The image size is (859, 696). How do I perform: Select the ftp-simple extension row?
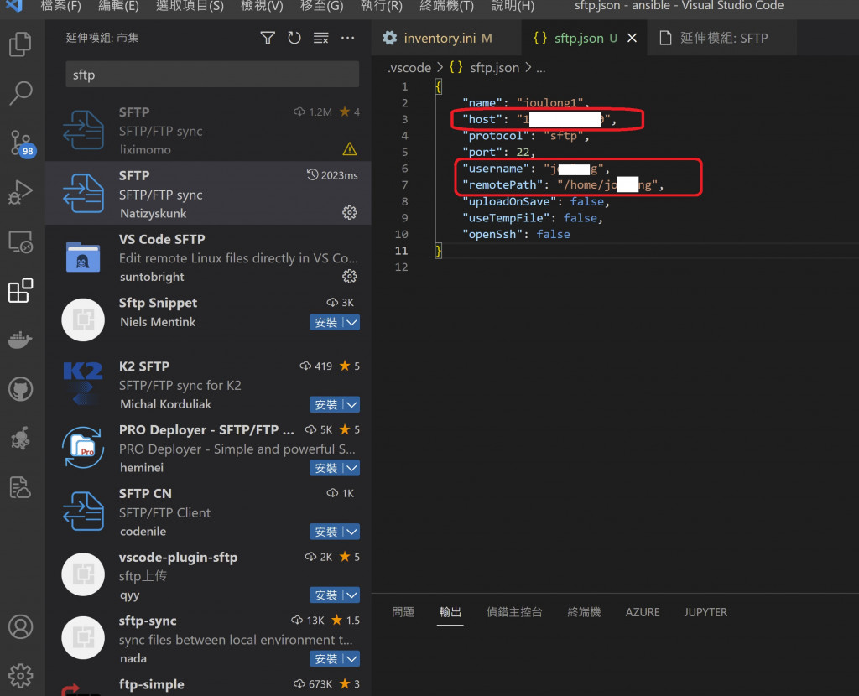tap(208, 684)
